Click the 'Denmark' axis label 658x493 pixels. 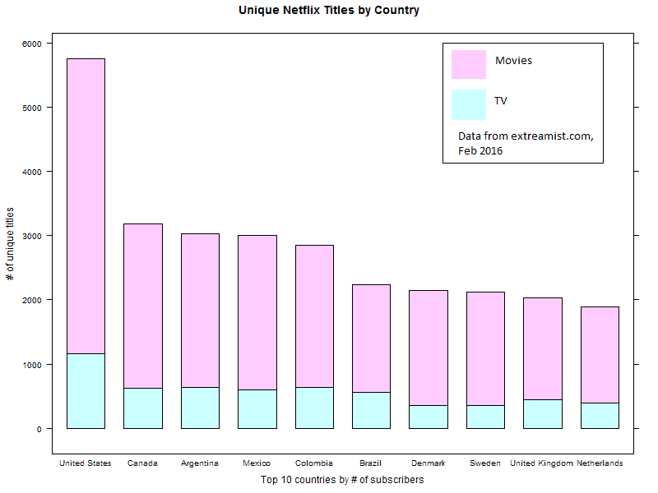pos(428,463)
